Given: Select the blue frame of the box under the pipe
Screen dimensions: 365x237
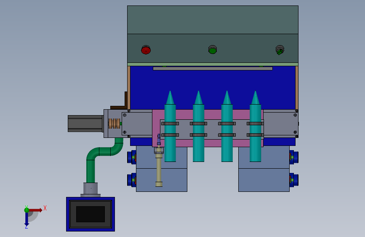Looking at the screenshot, I should 91,199.
